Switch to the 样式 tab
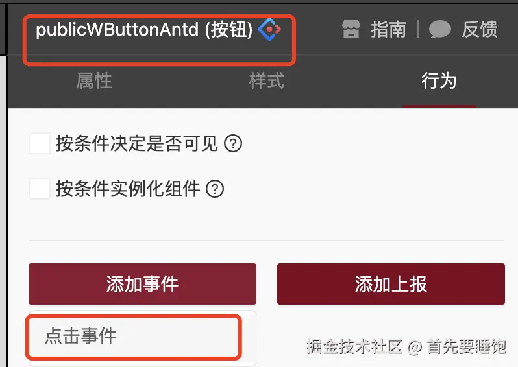The image size is (518, 367). click(x=267, y=81)
